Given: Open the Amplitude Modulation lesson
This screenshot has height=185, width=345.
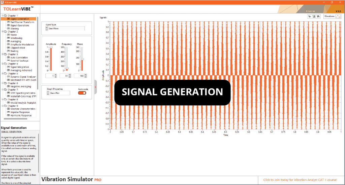Looking at the screenshot, I should click(22, 45).
